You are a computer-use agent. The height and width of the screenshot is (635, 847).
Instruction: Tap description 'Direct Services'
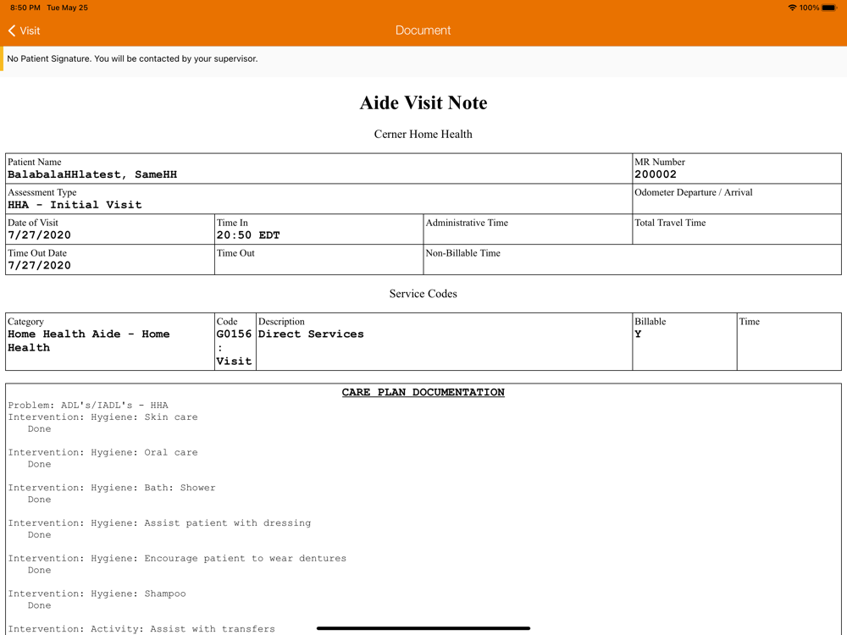pyautogui.click(x=311, y=334)
